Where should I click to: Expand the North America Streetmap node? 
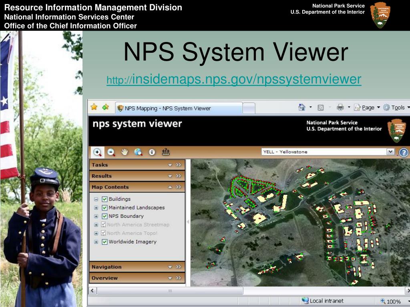[96, 225]
